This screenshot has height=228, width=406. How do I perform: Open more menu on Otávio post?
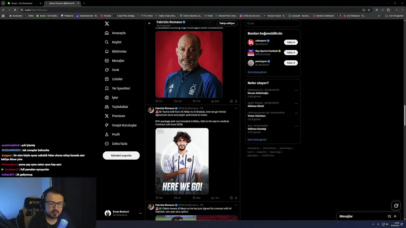click(x=236, y=205)
